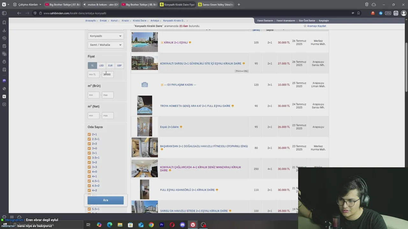Open Favori İlanlarım link
The width and height of the screenshot is (408, 229).
(265, 21)
